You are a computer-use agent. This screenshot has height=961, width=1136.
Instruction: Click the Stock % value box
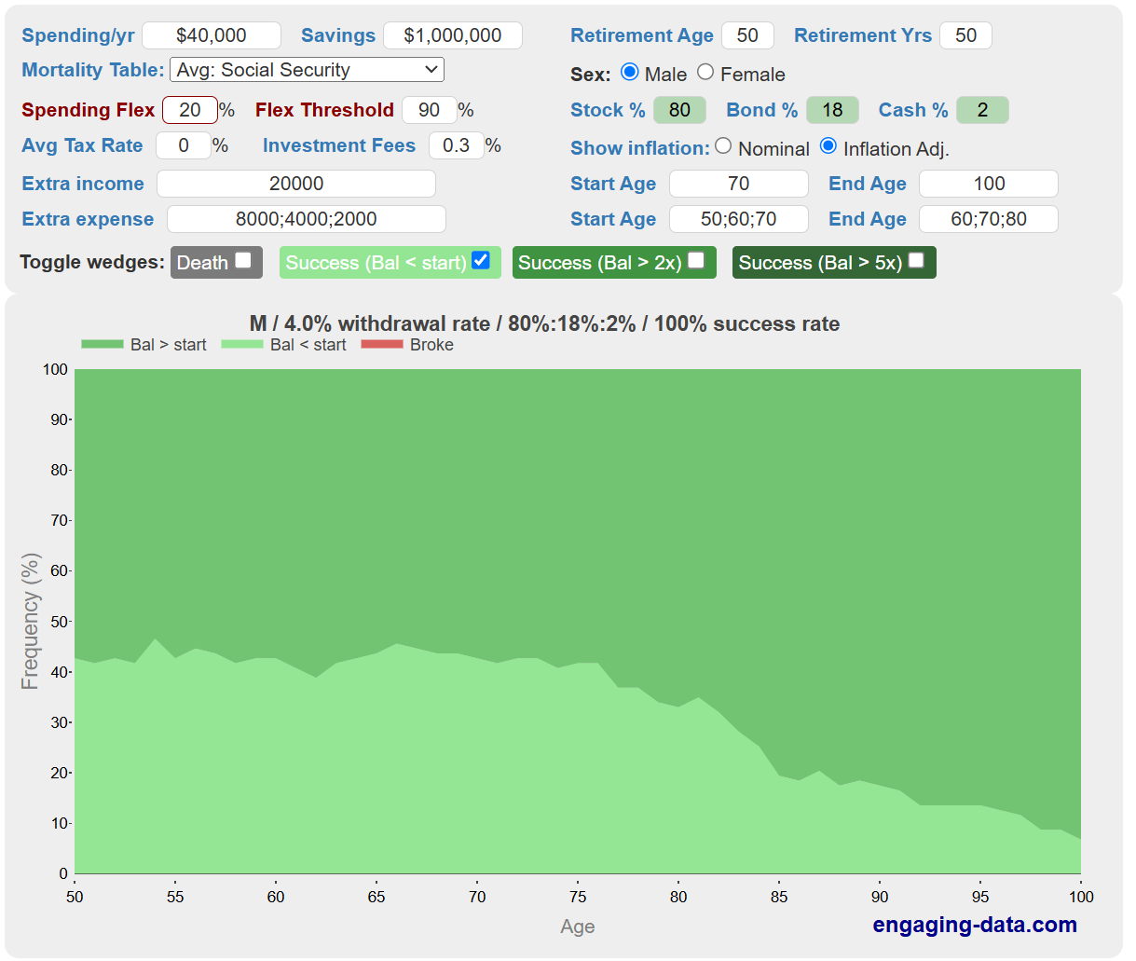coord(679,110)
